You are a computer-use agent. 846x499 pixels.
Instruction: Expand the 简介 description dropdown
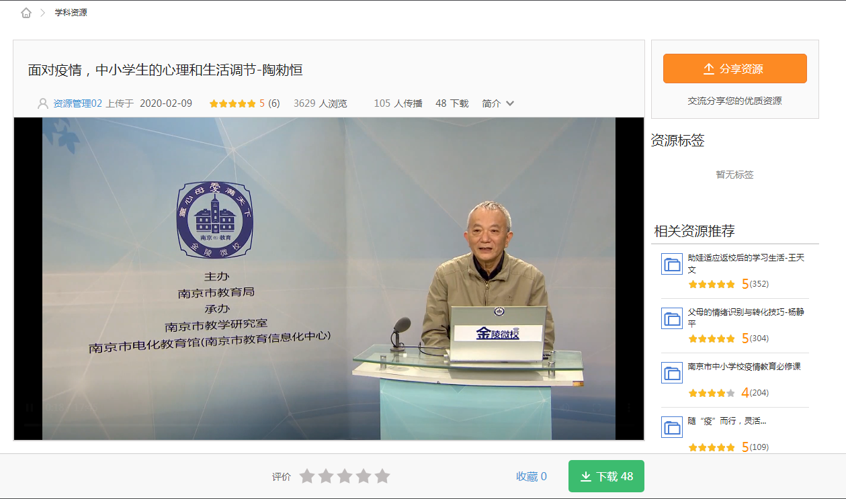click(499, 103)
